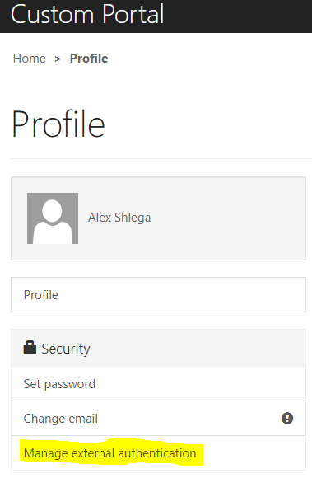Click the lock icon beside Security
Screen dimensions: 312x478
coord(30,348)
